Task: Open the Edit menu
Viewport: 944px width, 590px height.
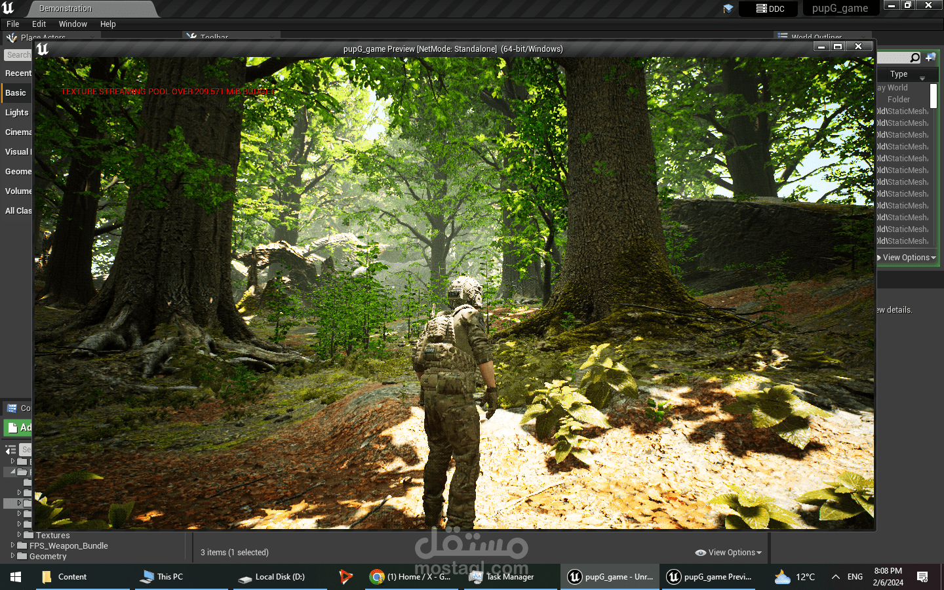Action: 39,24
